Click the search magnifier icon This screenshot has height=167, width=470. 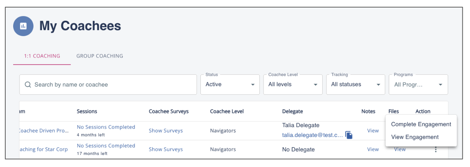(28, 85)
